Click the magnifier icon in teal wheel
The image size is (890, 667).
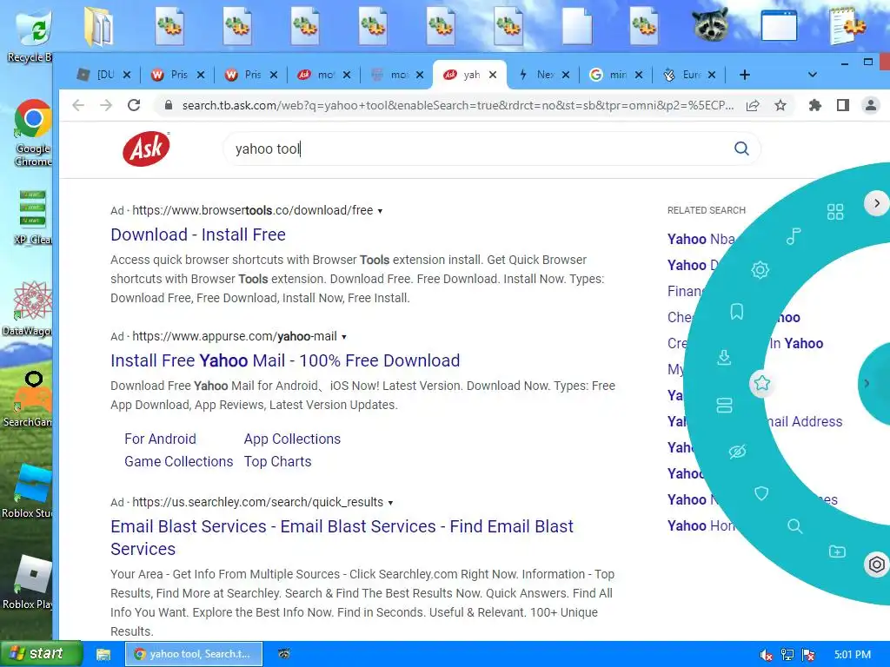[794, 526]
